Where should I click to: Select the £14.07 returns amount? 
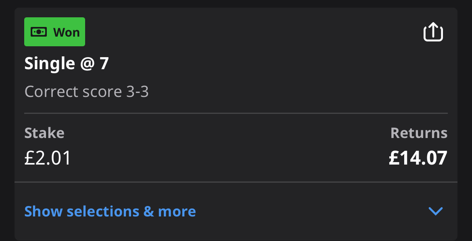pos(418,158)
